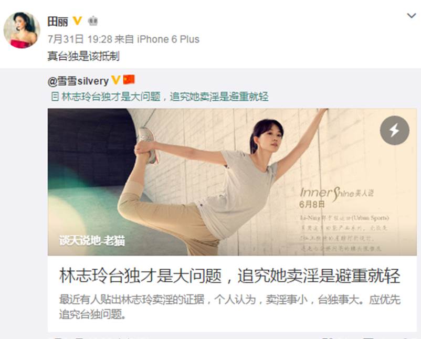This screenshot has height=339, width=421.
Task: Click the article document icon before 林志玲 link
Action: point(55,97)
